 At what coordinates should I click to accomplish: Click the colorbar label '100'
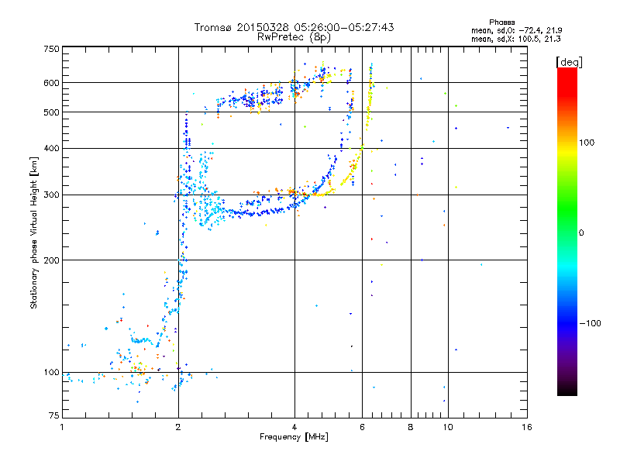[x=587, y=143]
